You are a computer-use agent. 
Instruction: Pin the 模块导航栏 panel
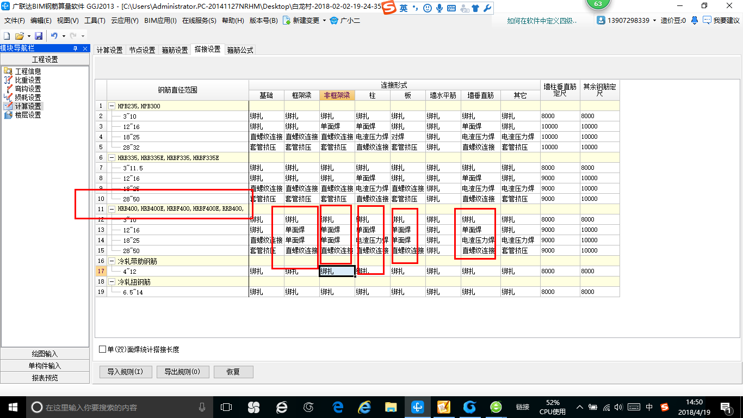76,48
